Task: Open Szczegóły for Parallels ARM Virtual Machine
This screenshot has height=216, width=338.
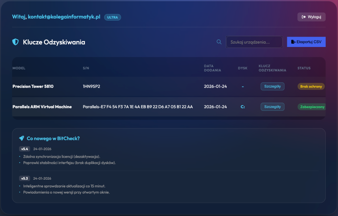Action: (272, 107)
